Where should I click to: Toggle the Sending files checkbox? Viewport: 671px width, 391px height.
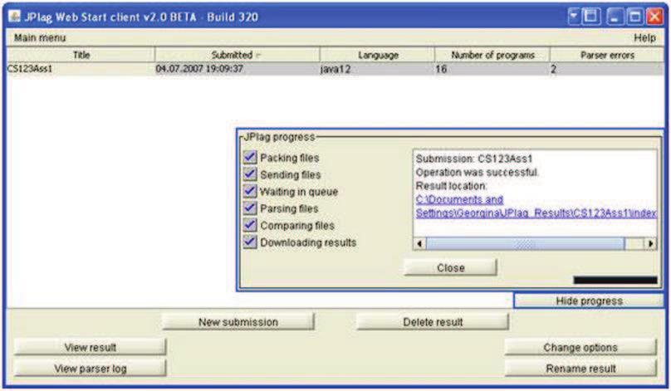click(x=250, y=174)
